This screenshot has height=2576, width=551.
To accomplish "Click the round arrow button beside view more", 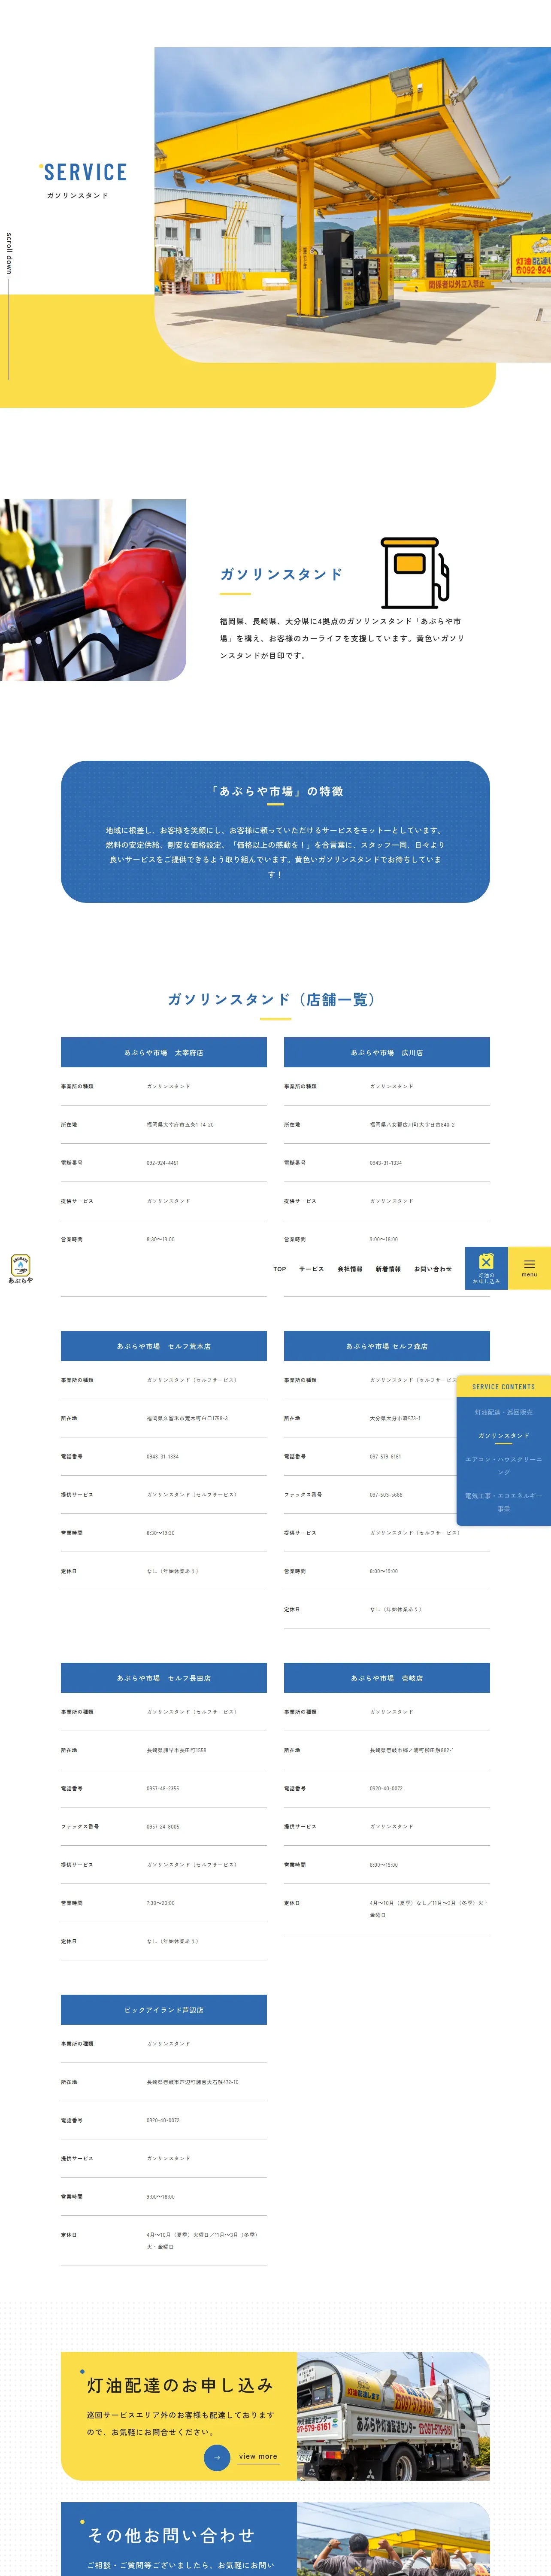I will 217,2457.
